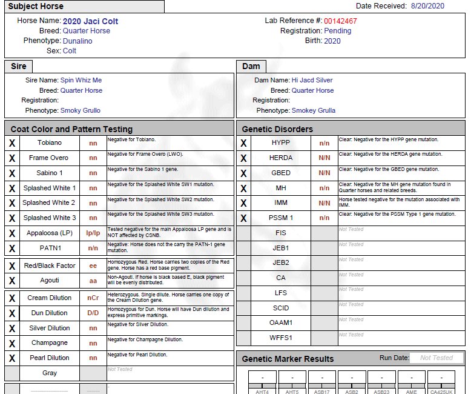
Task: Click the SCID disorder label
Action: [x=281, y=309]
